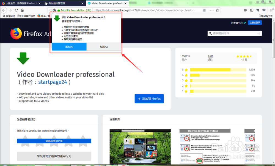Open the 新手上路 bookmark
The height and width of the screenshot is (166, 275).
(x=44, y=16)
